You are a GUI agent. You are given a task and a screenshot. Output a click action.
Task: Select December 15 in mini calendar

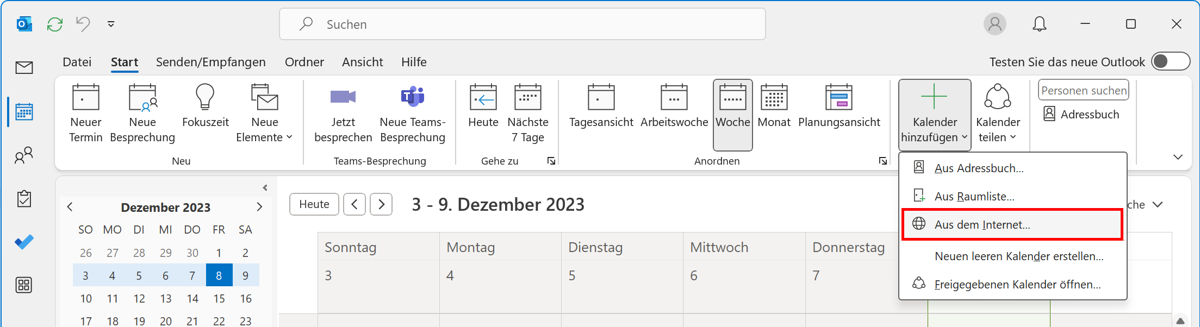pos(219,298)
